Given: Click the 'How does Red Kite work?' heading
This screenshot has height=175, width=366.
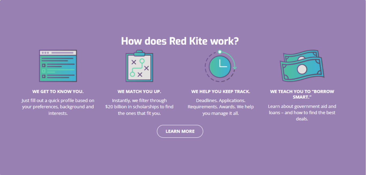Looking at the screenshot, I should (180, 41).
